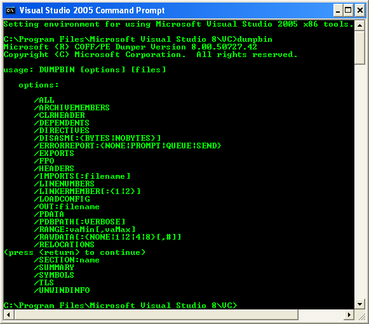Click the /DISASM[:{BYTES|NOBYTES}] line
The image size is (369, 324).
tap(97, 138)
